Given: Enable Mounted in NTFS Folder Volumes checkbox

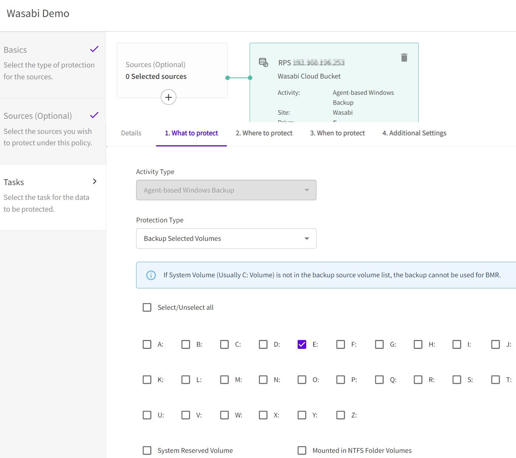Looking at the screenshot, I should [302, 451].
